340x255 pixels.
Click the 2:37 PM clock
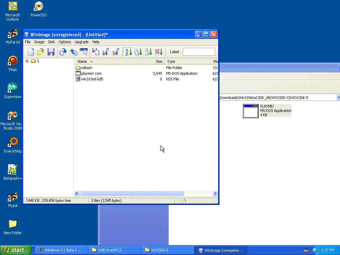(327, 250)
